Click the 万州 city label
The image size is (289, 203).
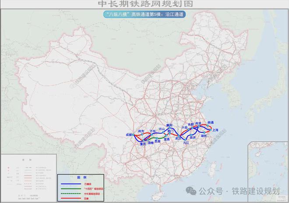153,131
